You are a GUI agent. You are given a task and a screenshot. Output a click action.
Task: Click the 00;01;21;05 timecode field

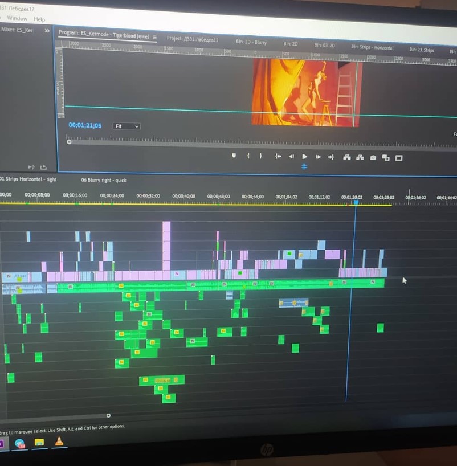(x=85, y=125)
